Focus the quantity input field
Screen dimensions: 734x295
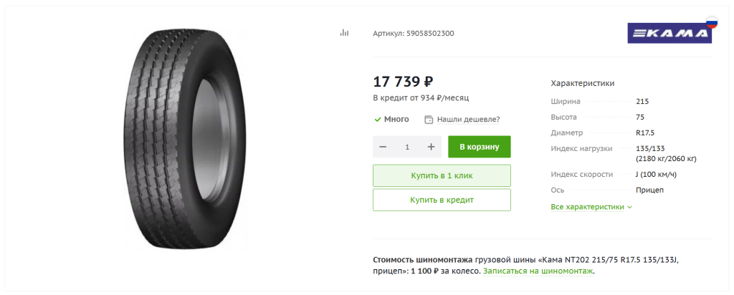[x=407, y=147]
